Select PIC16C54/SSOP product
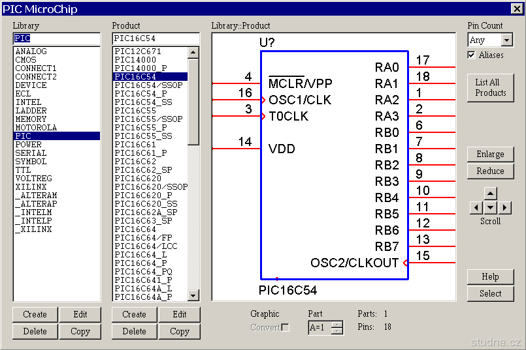Screen dimensions: 526x350 click(x=150, y=85)
